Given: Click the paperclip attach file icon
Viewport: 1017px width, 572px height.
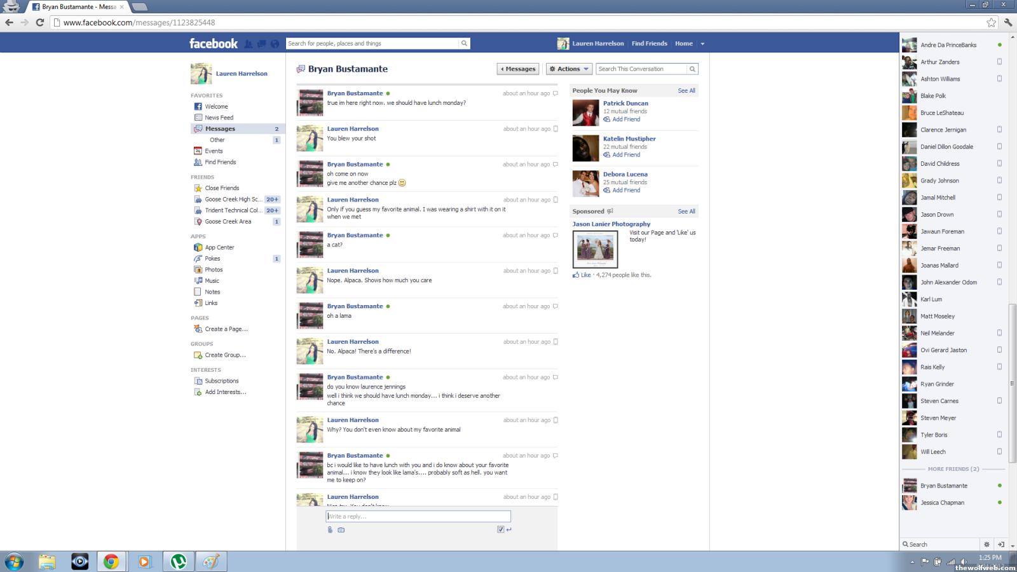Looking at the screenshot, I should tap(330, 529).
